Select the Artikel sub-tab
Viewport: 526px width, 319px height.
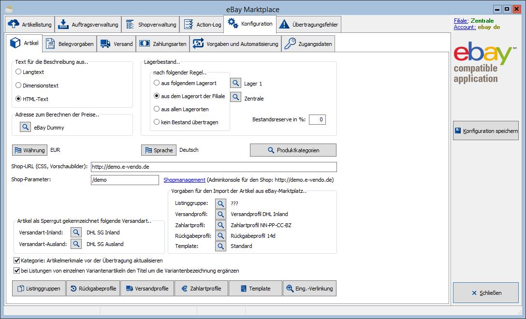[24, 43]
